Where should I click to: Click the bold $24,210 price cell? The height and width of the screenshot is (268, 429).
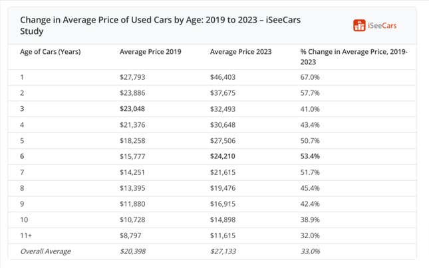[x=223, y=156]
